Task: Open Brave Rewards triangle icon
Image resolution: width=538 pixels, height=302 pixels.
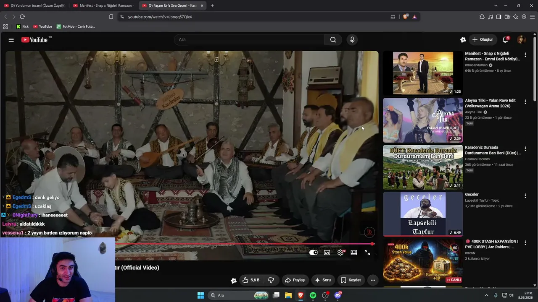Action: click(414, 17)
